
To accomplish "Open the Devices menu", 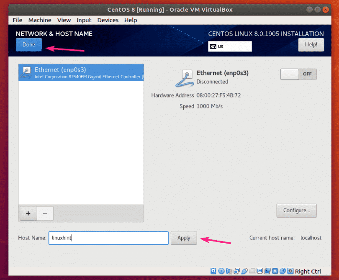I will pyautogui.click(x=108, y=20).
